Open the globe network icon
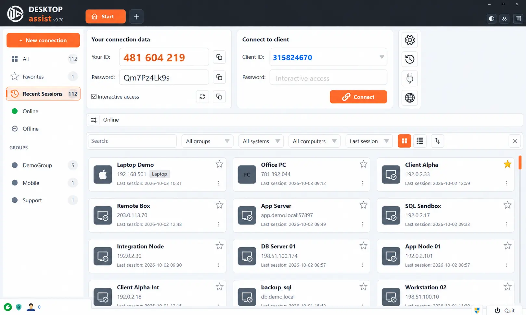Viewport: 526px width, 315px height. pyautogui.click(x=410, y=98)
